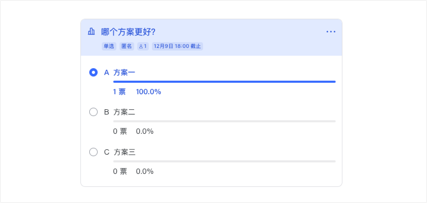This screenshot has height=203, width=427.
Task: Click the blue progress bar for 方案一
Action: click(x=224, y=82)
